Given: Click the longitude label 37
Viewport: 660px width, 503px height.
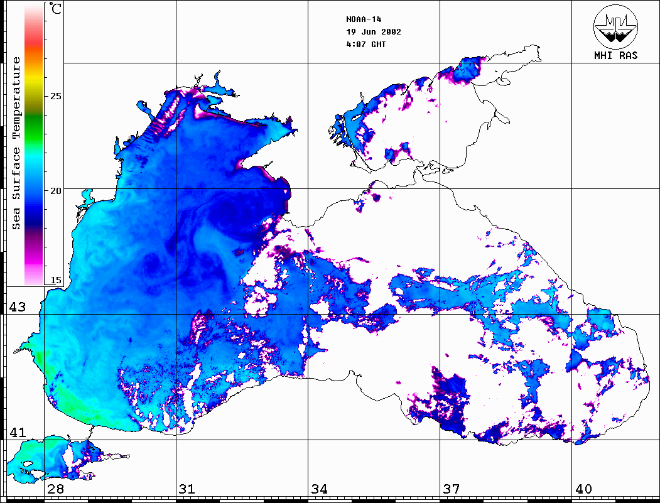Looking at the screenshot, I should [452, 489].
